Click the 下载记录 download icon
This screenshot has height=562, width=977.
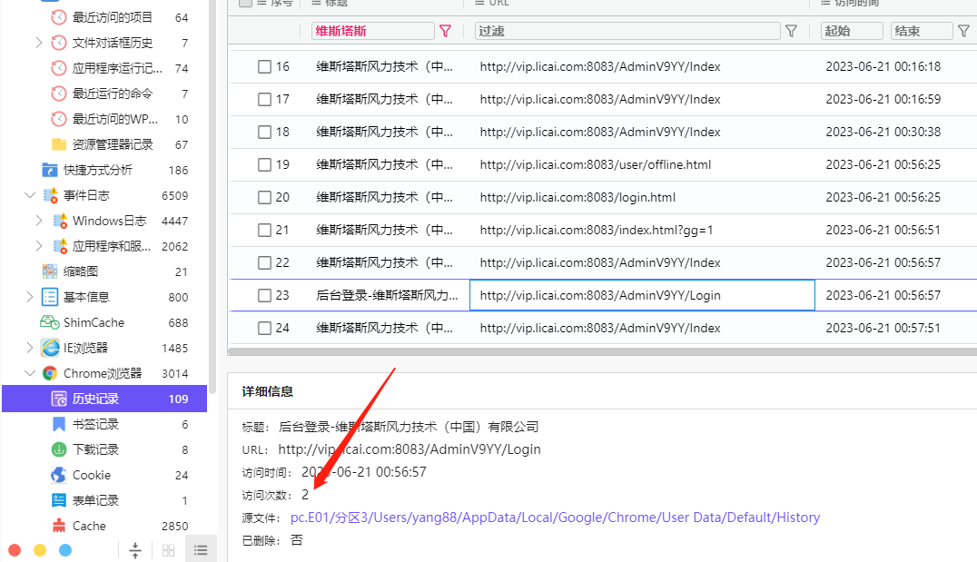click(x=59, y=449)
